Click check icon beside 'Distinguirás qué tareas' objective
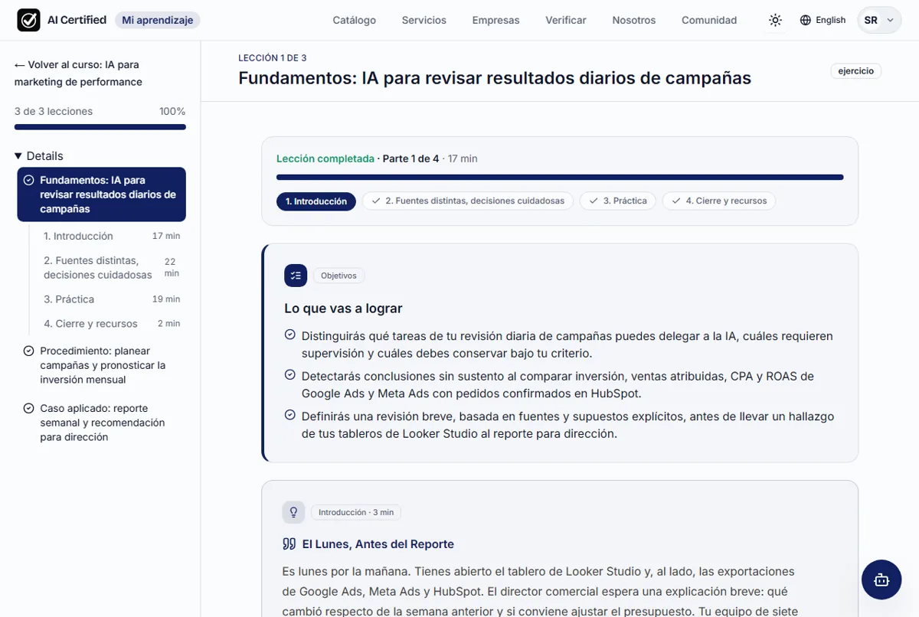This screenshot has width=919, height=617. click(x=289, y=335)
